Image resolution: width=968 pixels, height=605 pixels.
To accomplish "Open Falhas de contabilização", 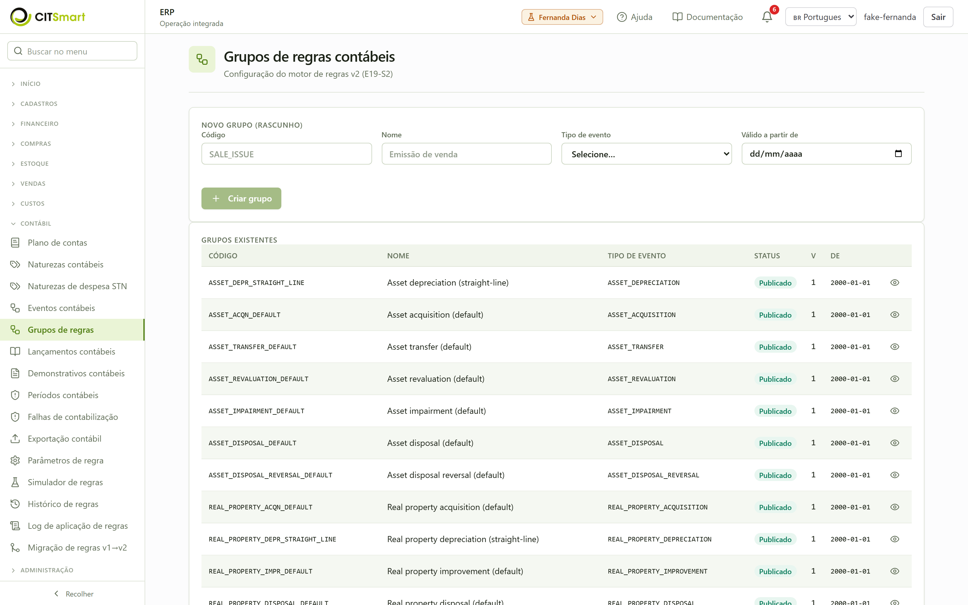I will click(x=72, y=417).
